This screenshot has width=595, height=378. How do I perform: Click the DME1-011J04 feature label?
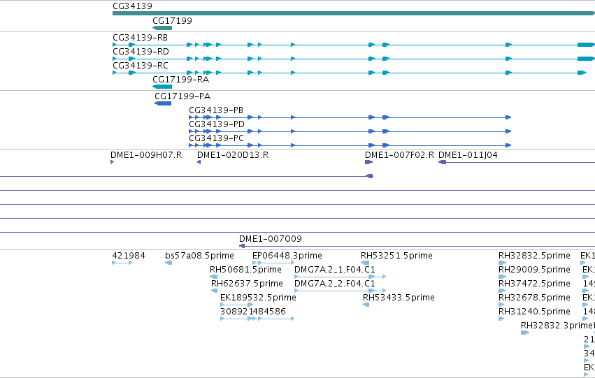(468, 155)
